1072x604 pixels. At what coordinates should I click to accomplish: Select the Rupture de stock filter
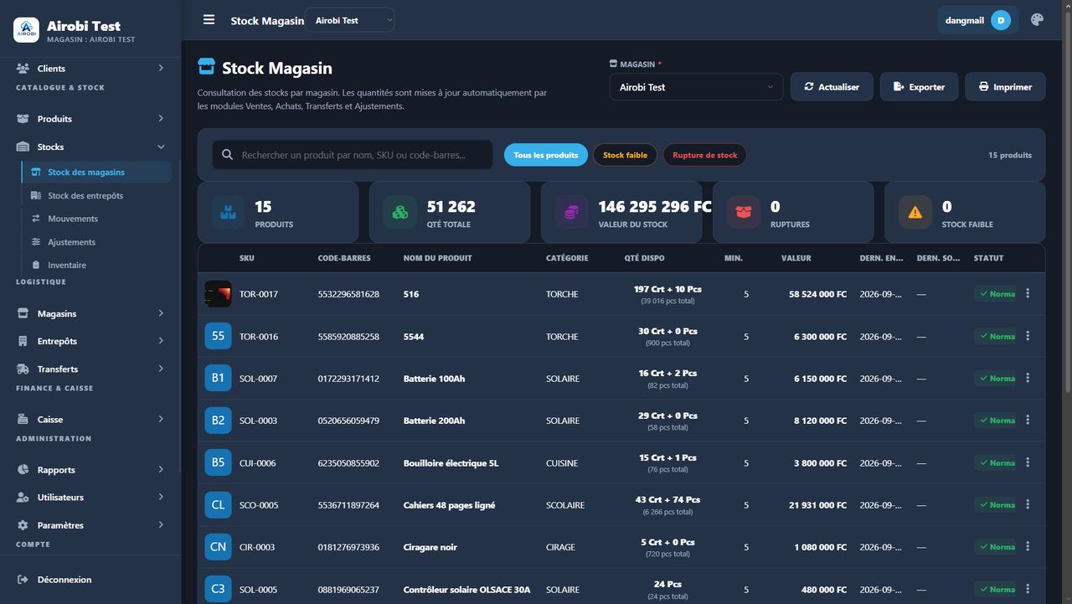[704, 155]
